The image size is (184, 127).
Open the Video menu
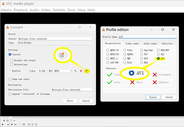46,10
